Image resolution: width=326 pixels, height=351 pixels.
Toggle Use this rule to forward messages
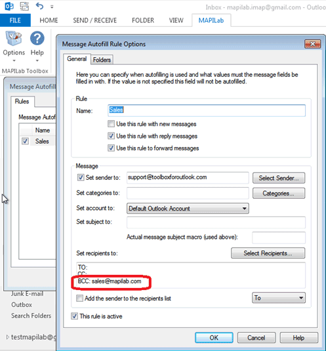coord(111,148)
